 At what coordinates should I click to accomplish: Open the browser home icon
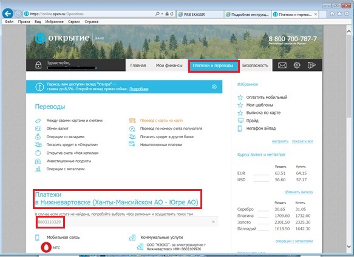(332, 14)
